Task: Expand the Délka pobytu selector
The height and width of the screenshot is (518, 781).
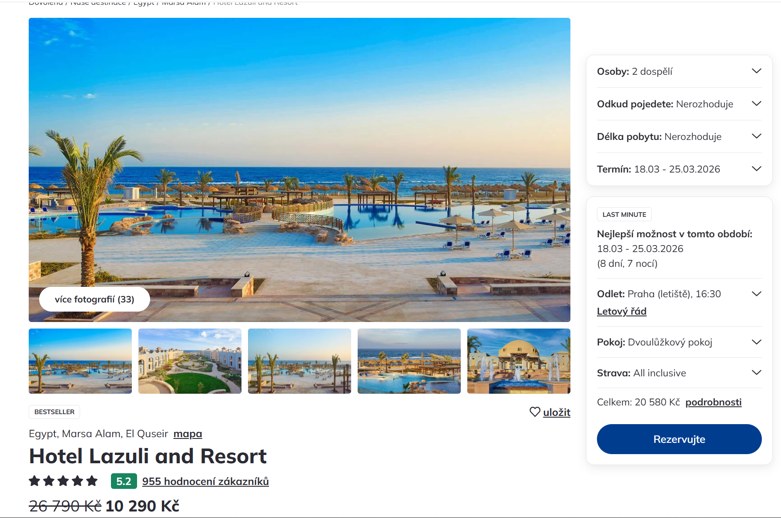Action: pos(679,136)
